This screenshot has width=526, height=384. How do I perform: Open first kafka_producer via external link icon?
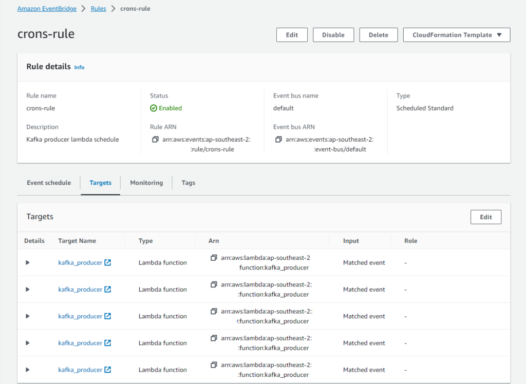click(x=107, y=262)
